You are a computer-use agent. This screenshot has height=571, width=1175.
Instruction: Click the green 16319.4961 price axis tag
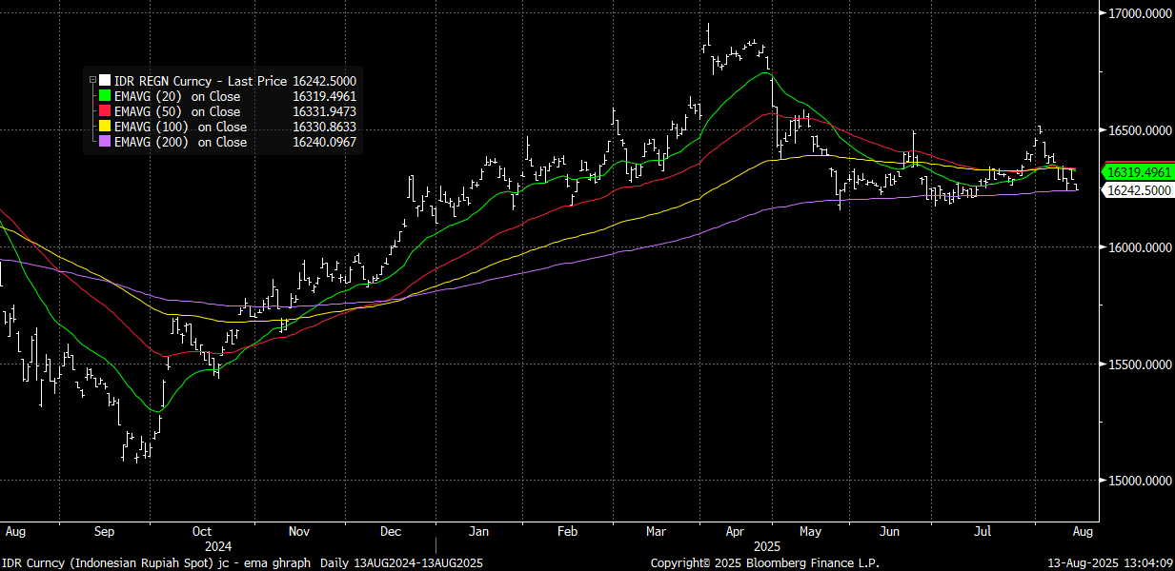point(1137,172)
